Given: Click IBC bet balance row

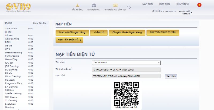Looking at the screenshot, I should (19, 63).
